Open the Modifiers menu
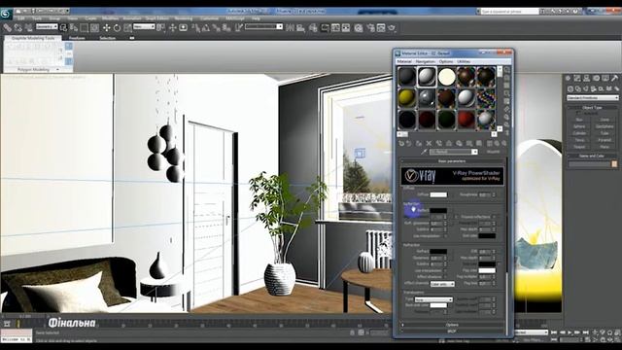Screen dimensions: 622x350 (x=110, y=18)
